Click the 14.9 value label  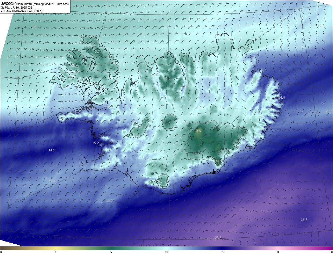(52, 150)
